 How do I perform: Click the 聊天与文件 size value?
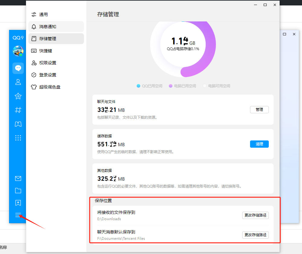(x=111, y=110)
